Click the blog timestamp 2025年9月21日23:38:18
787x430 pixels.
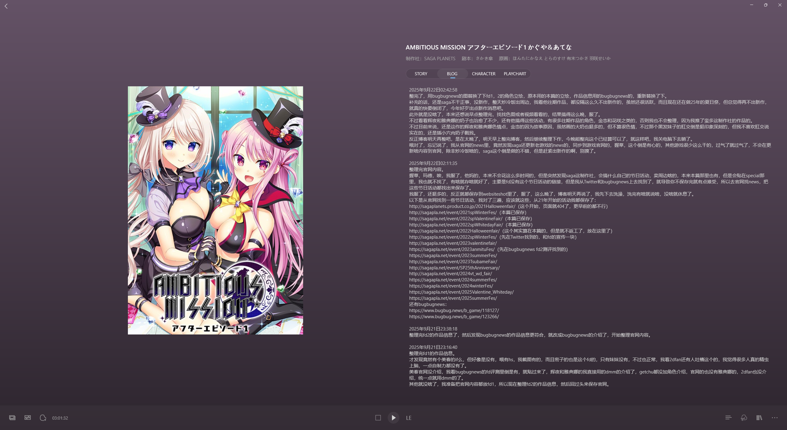(x=433, y=329)
